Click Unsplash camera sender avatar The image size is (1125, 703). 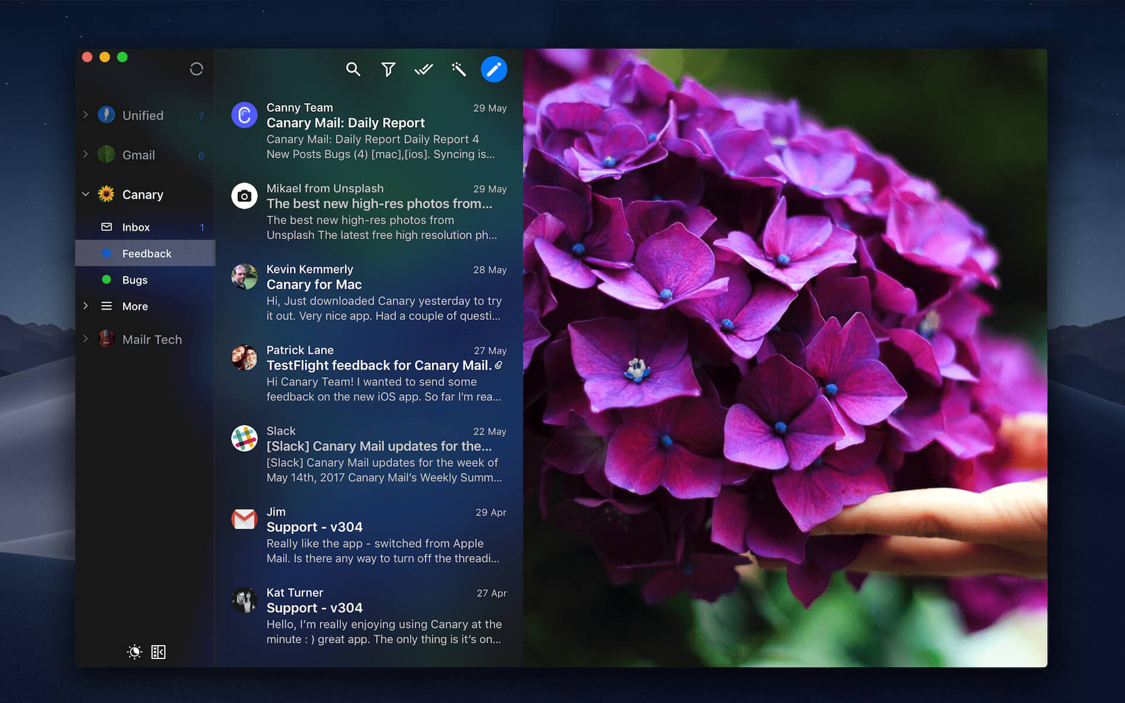(244, 196)
